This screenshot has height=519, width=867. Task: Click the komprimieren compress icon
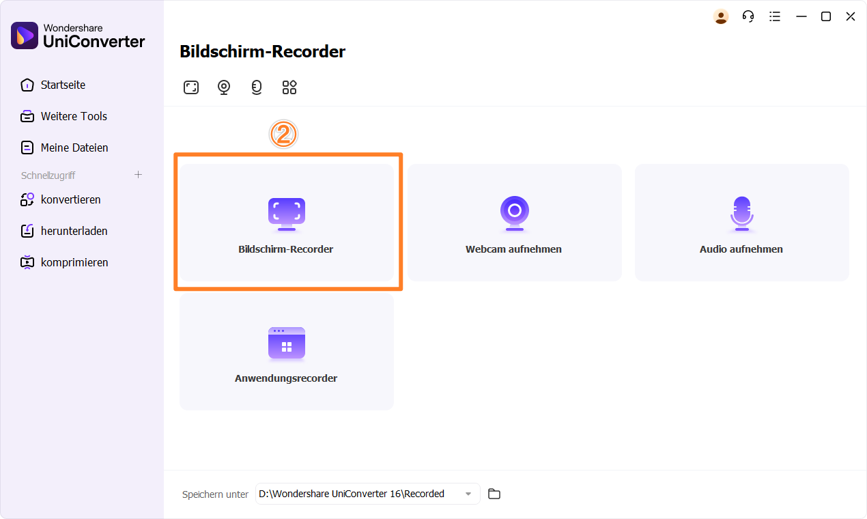click(x=27, y=262)
